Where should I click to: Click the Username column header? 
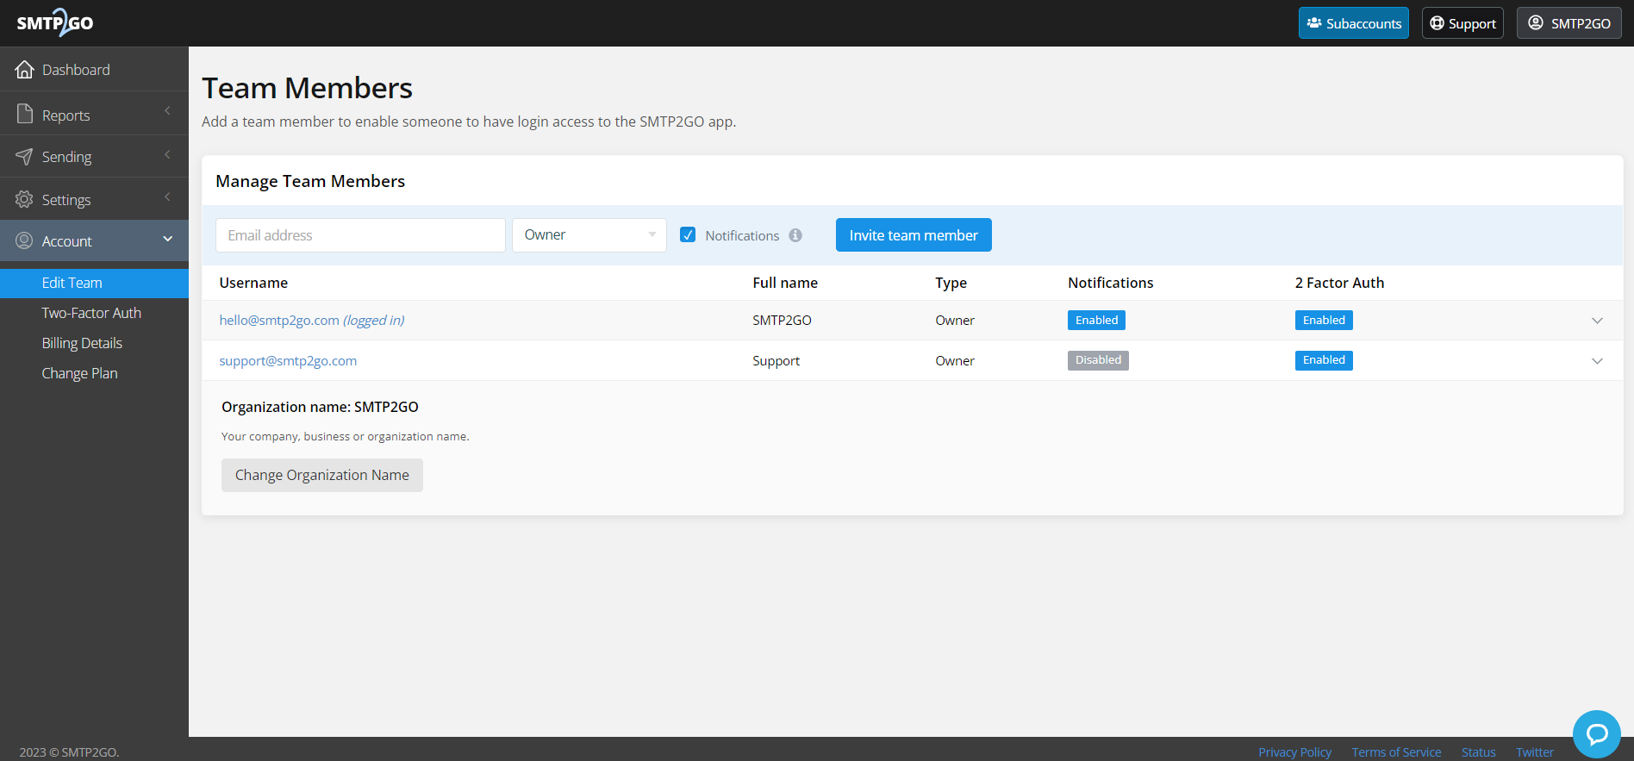[x=253, y=283]
